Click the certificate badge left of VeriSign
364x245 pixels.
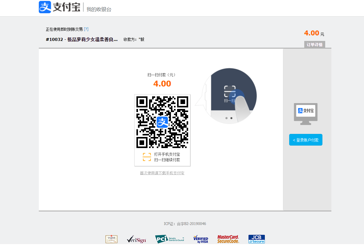[111, 239]
